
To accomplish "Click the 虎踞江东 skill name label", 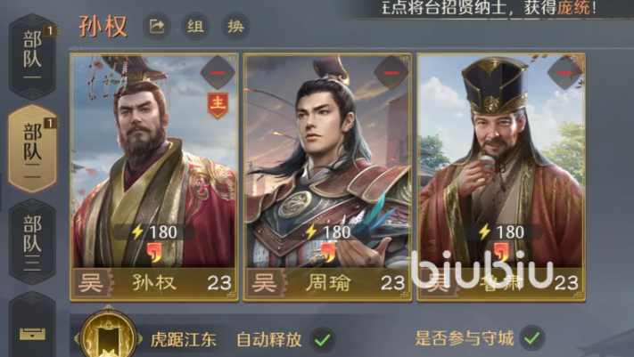I will point(183,339).
